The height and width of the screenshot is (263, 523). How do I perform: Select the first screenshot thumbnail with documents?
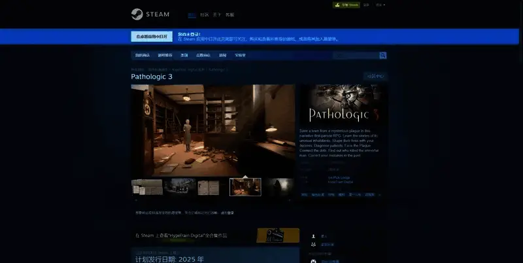(x=147, y=187)
